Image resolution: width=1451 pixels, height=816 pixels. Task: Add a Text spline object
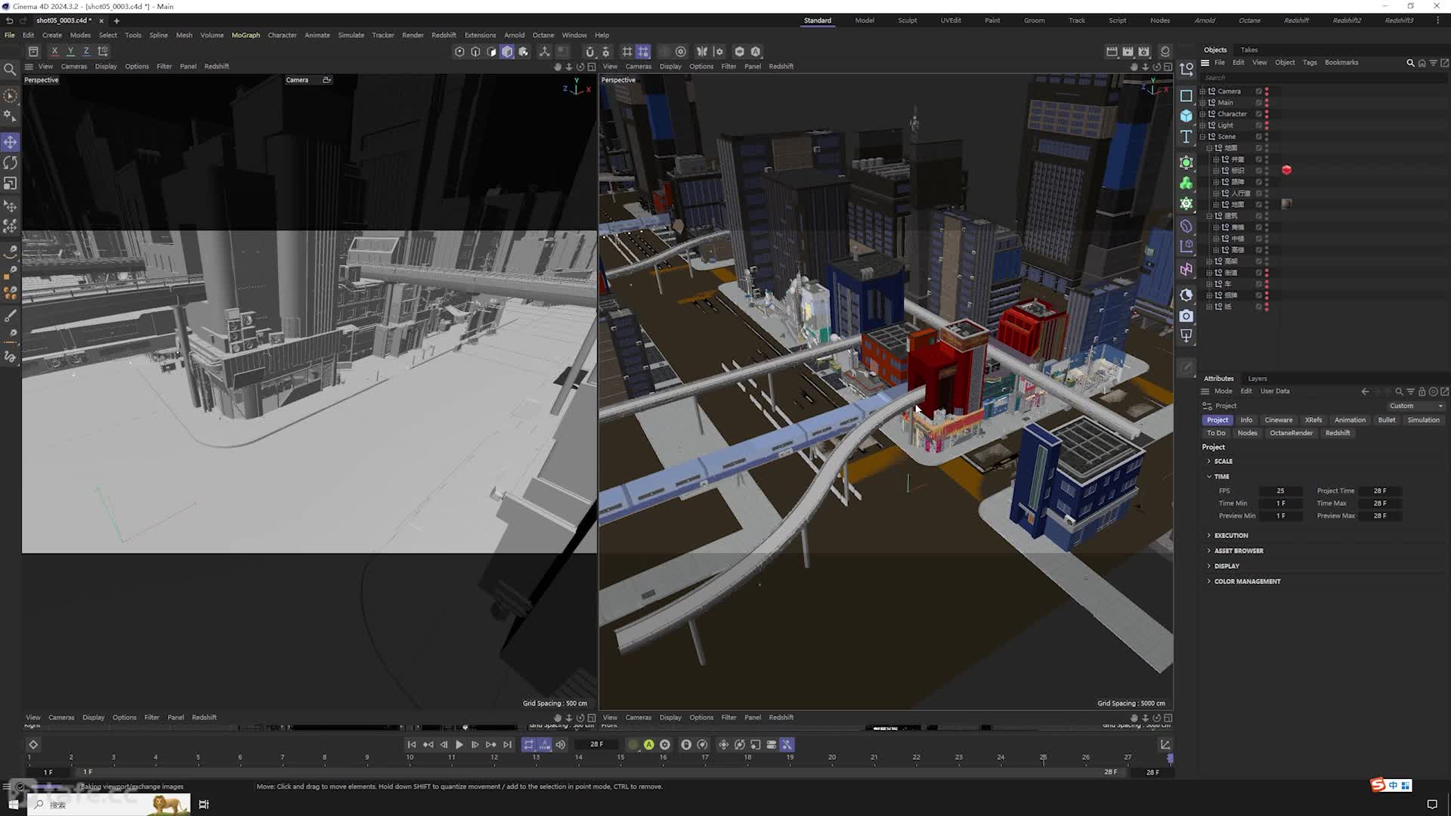point(1186,137)
